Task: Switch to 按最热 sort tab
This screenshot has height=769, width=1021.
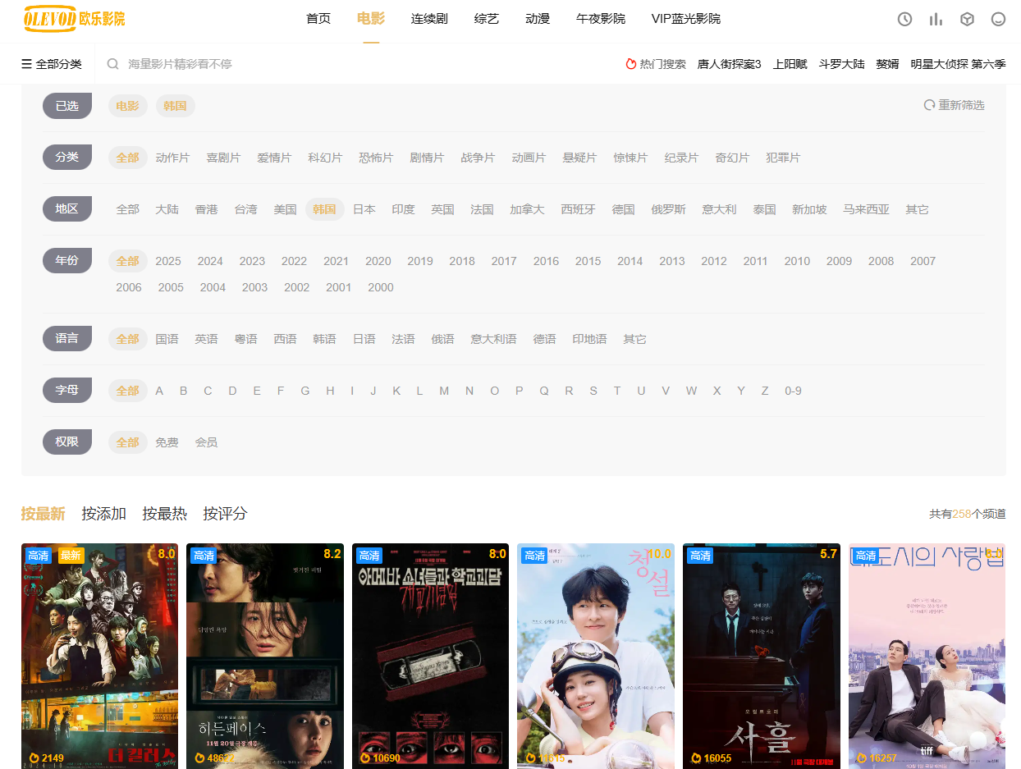Action: point(164,514)
